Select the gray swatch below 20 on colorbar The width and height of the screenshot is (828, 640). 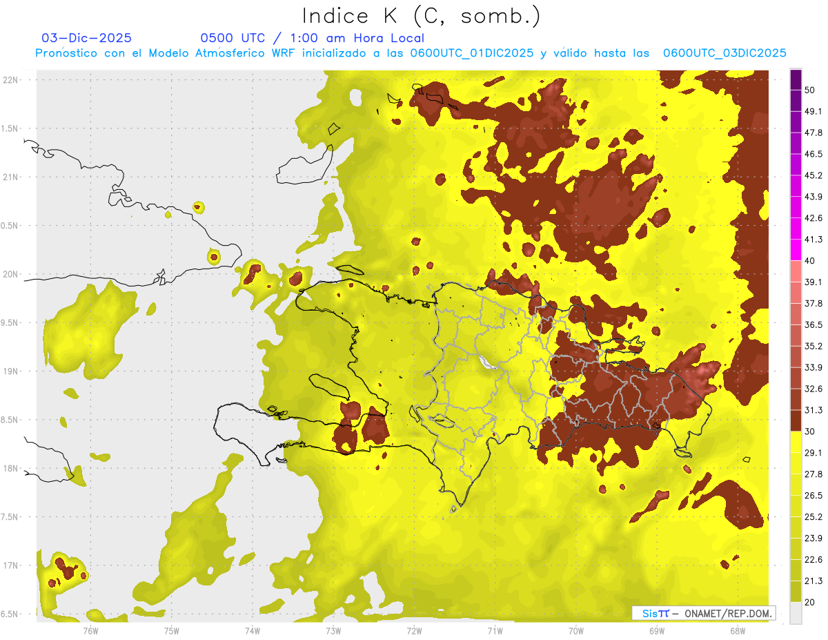point(796,613)
